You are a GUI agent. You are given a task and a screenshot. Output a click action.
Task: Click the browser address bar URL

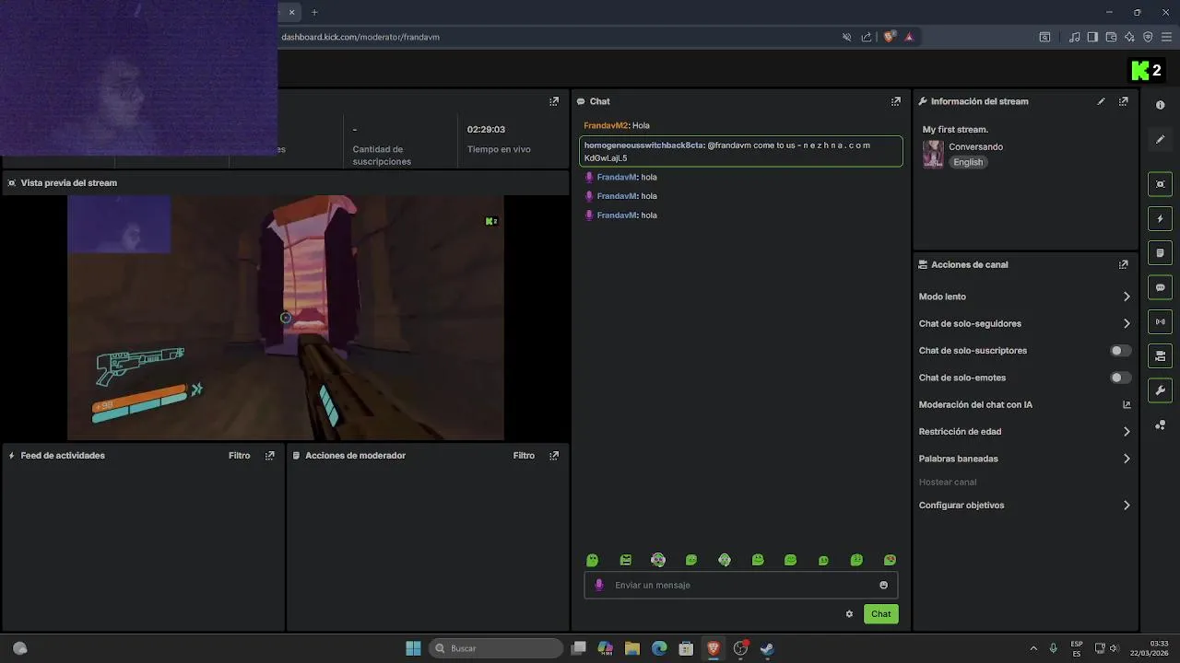360,37
